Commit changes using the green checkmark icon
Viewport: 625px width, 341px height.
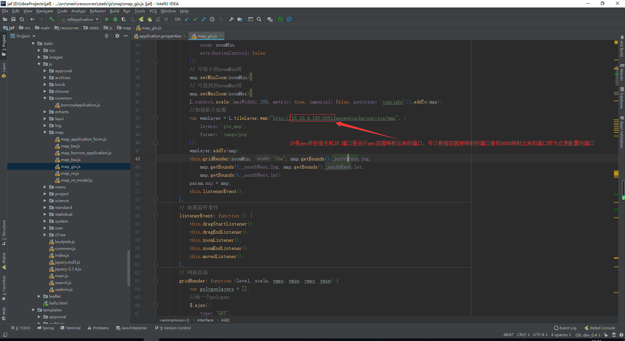click(x=195, y=19)
